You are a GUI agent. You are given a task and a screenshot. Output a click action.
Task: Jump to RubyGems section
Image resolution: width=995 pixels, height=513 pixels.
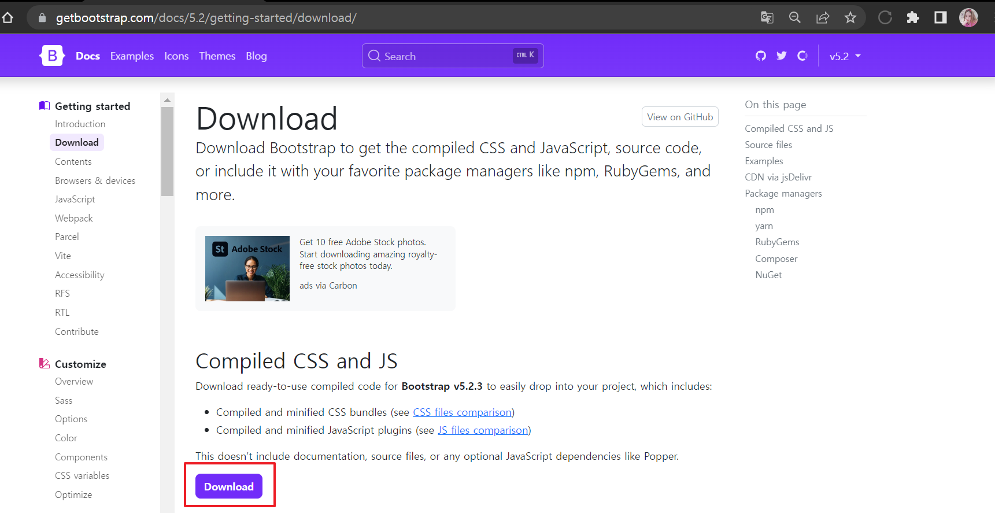[777, 242]
